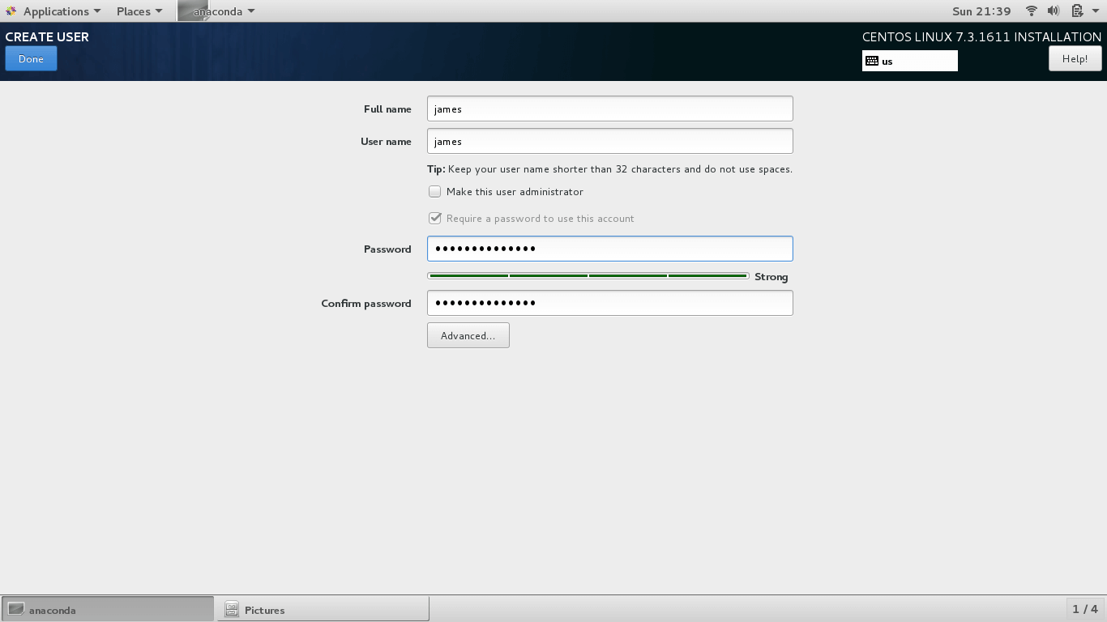The image size is (1107, 622).
Task: Click CENTOS LINUX 7.3.1611 INSTALLATION title
Action: (981, 36)
